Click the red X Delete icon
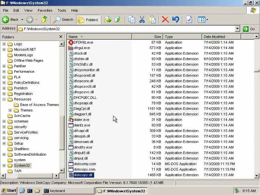 [165, 19]
